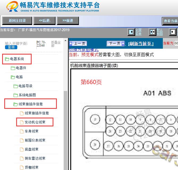Click the 全屏菜单 layout icon
Image resolution: width=178 pixels, height=170 pixels.
point(131,32)
